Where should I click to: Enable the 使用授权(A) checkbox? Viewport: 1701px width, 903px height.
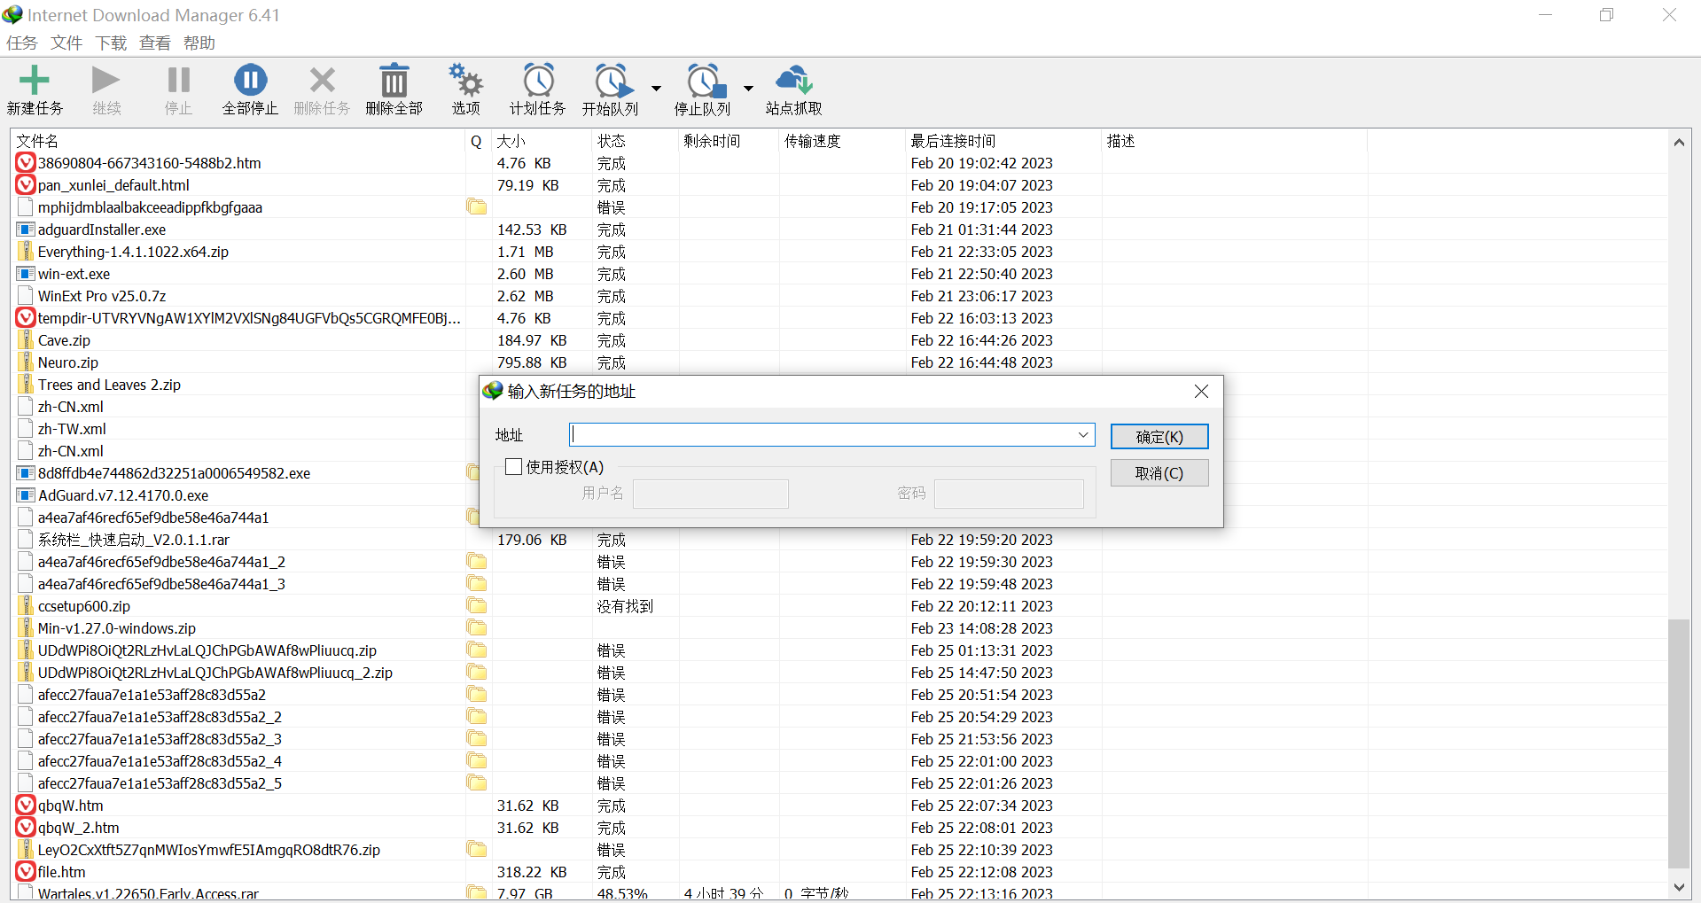tap(513, 466)
